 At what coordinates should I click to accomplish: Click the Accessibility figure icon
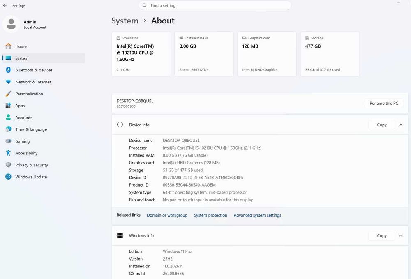[8, 153]
